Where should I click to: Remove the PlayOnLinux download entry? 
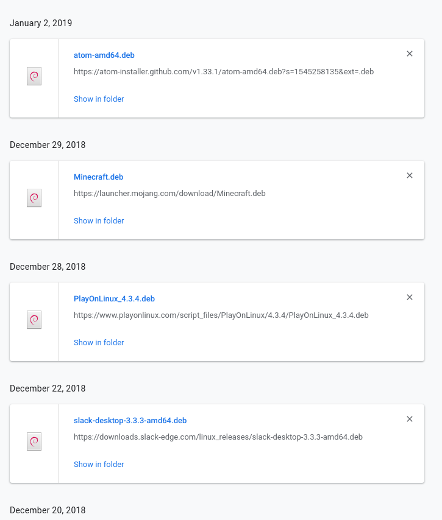click(x=410, y=297)
